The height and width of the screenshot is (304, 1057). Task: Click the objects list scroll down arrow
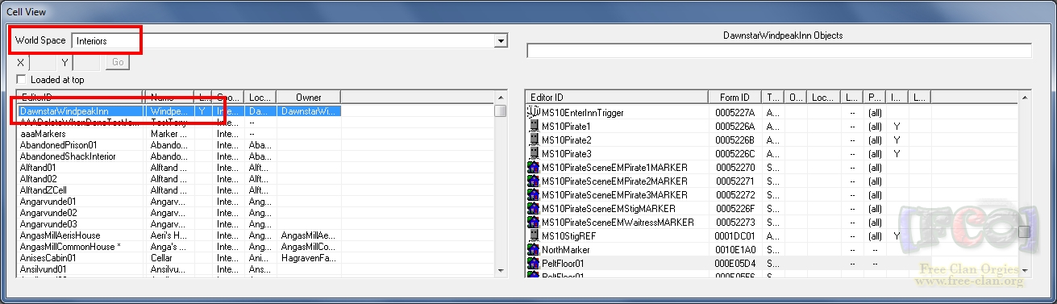[1025, 270]
